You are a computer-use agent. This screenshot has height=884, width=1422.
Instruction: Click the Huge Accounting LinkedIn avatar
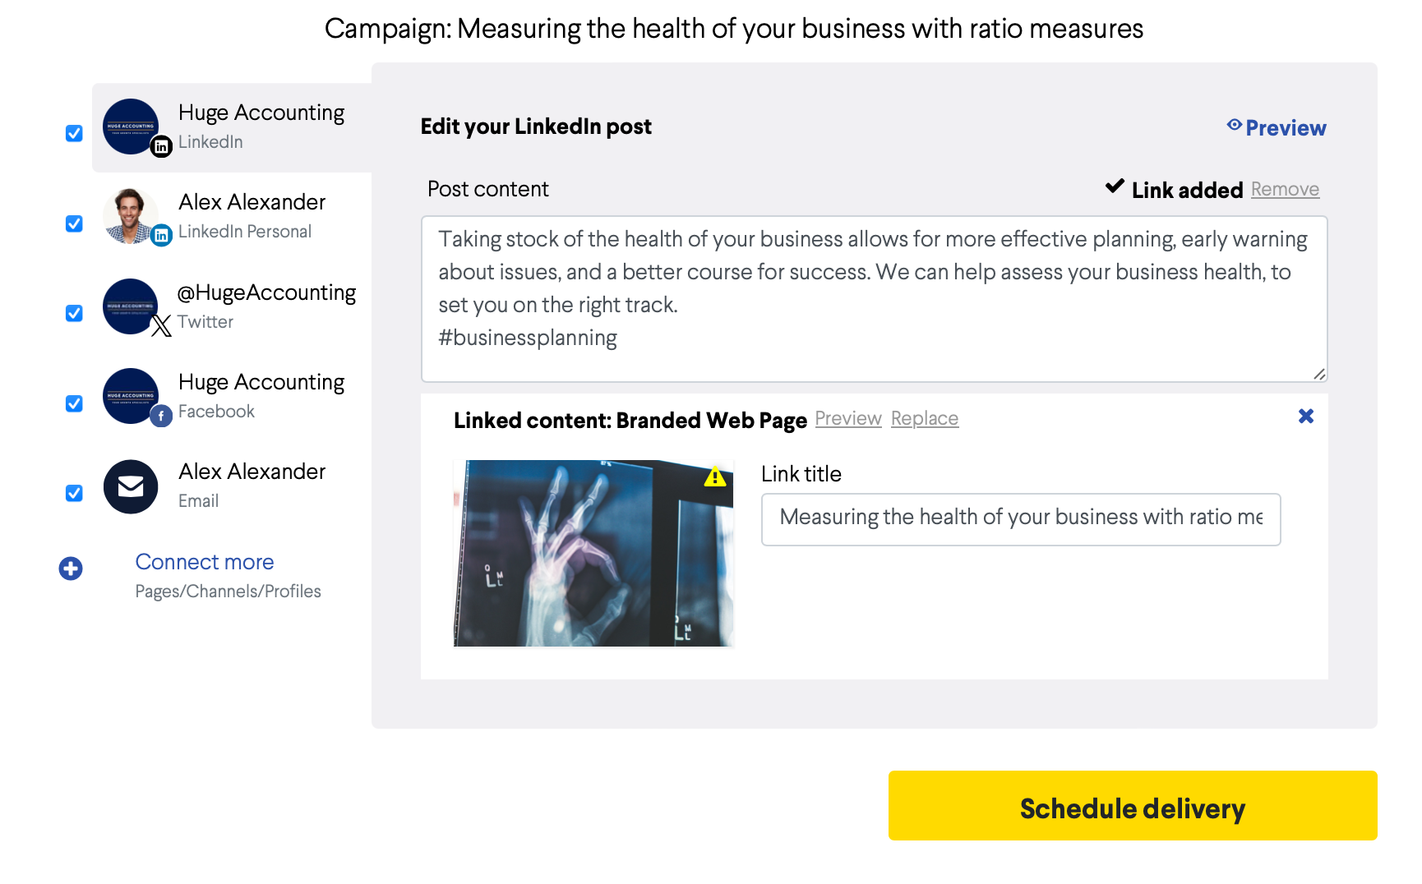pyautogui.click(x=131, y=127)
